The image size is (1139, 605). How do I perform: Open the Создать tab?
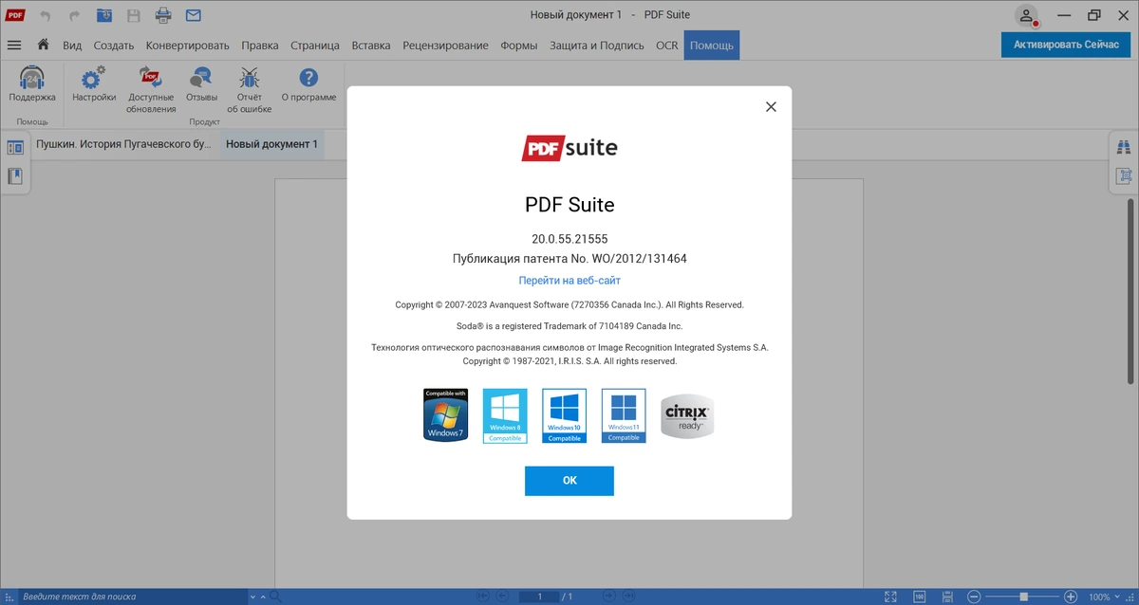pos(114,46)
